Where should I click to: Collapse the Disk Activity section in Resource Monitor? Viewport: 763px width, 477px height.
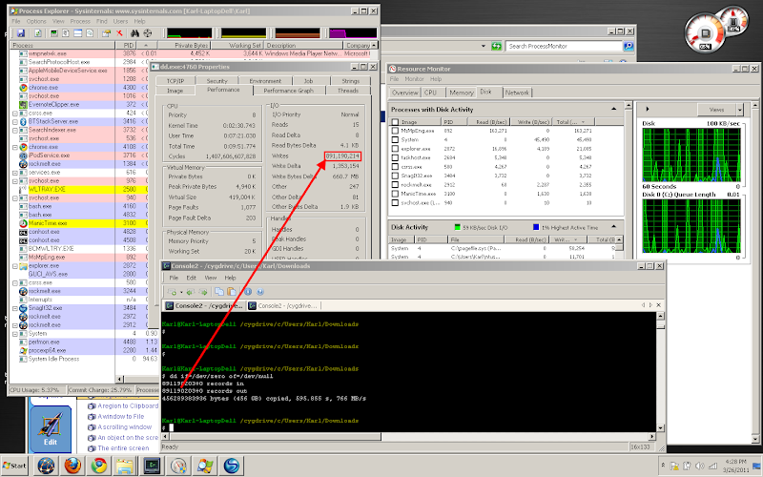click(613, 227)
